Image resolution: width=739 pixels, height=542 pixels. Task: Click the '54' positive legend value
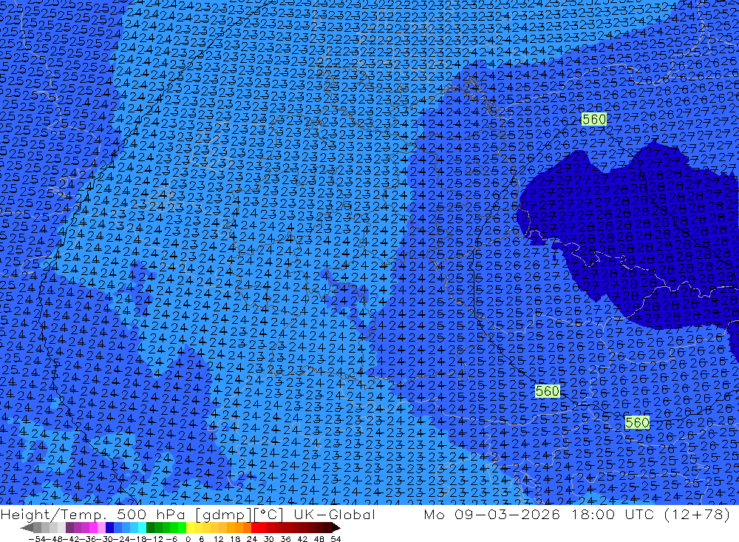[336, 539]
